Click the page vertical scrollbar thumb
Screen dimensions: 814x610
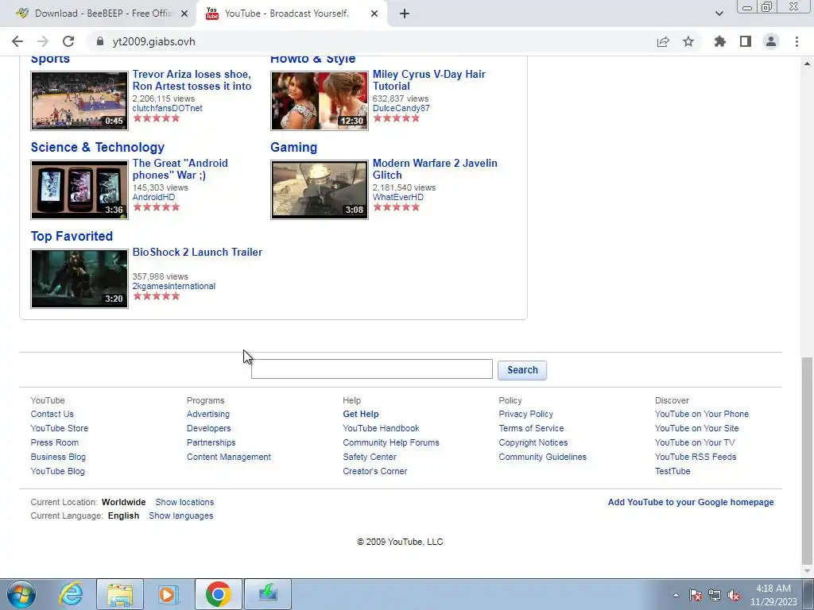[x=807, y=460]
